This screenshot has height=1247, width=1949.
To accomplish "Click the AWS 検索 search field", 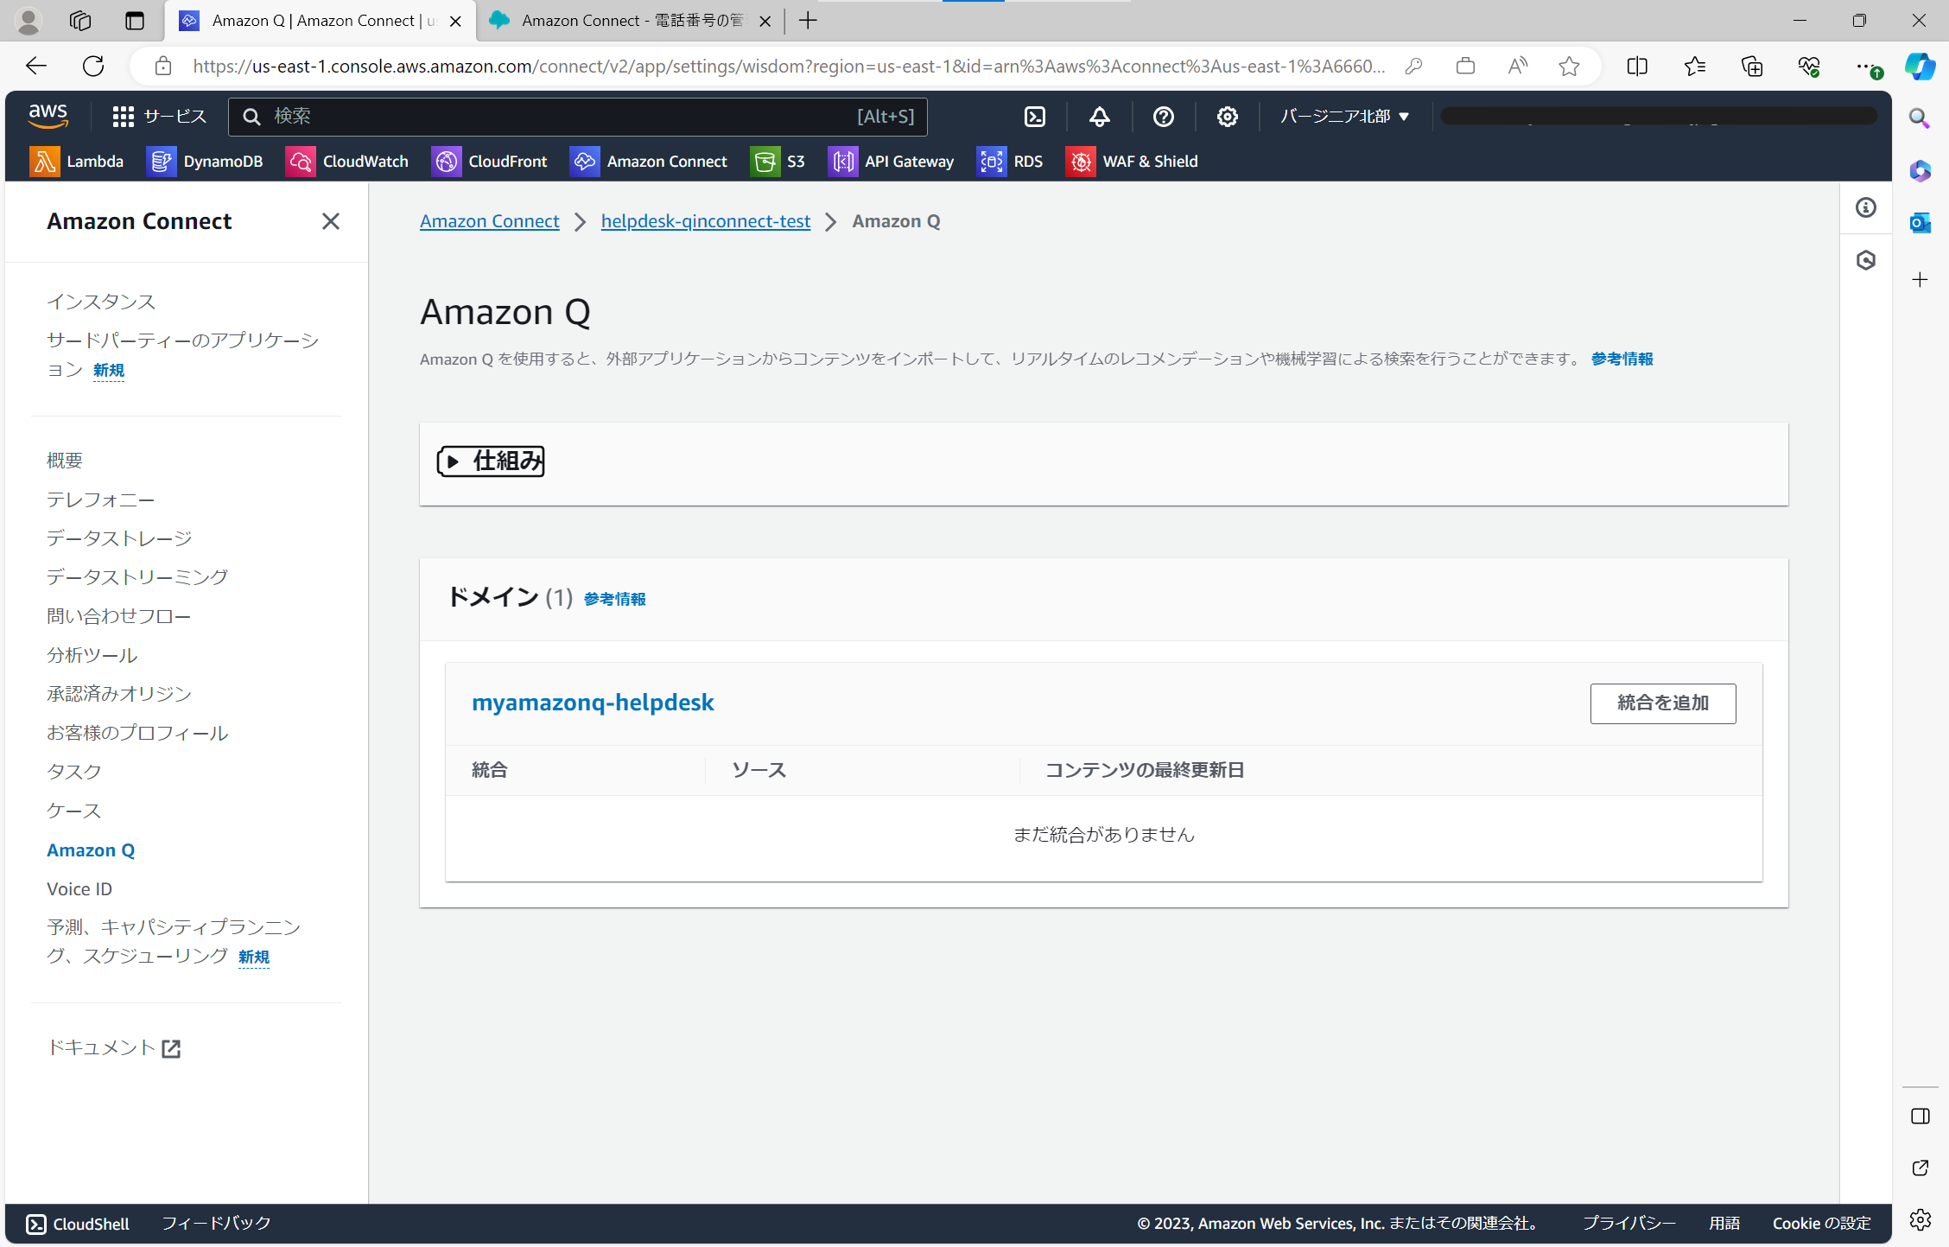I will (x=578, y=117).
